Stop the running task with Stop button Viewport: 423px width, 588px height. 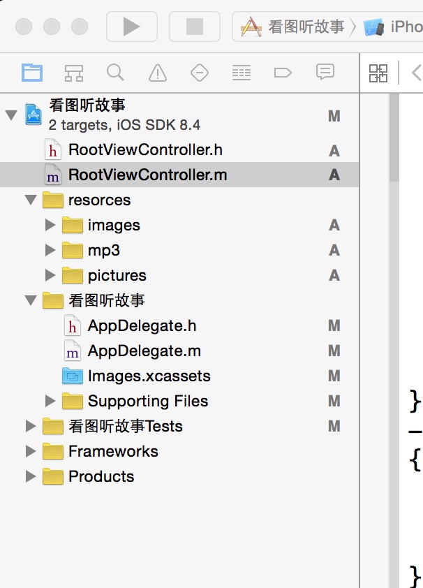[195, 27]
